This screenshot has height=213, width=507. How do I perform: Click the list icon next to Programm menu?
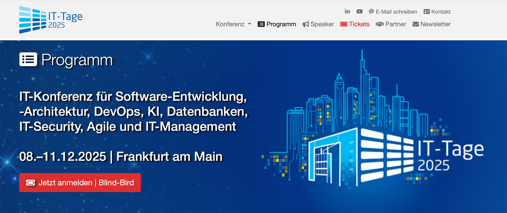tap(261, 24)
